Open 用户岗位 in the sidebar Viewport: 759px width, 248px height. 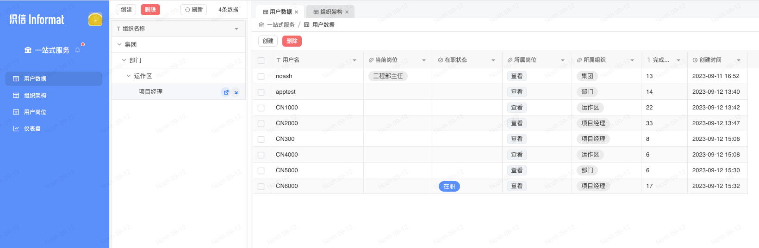pos(35,112)
